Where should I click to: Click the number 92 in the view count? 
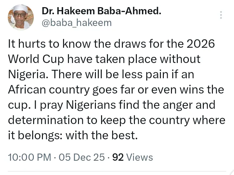[x=117, y=157]
